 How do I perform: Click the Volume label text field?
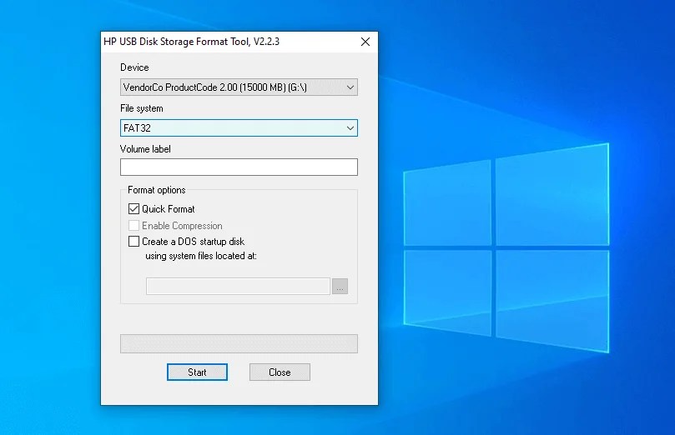[239, 167]
